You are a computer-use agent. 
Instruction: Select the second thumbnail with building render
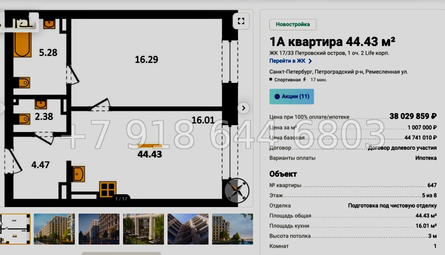[54, 229]
